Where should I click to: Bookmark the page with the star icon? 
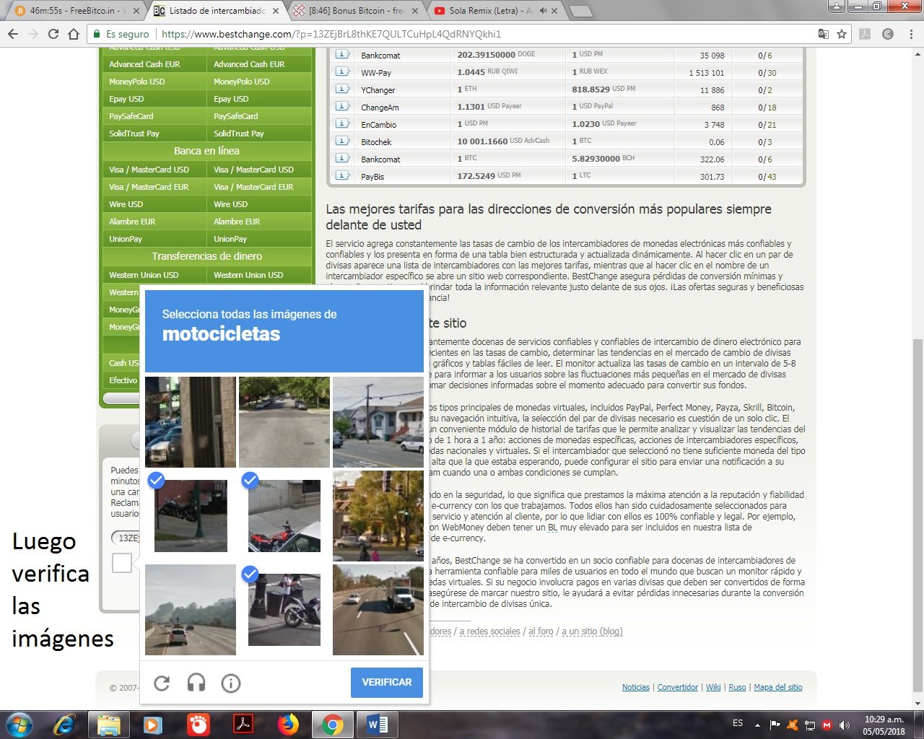pyautogui.click(x=842, y=34)
